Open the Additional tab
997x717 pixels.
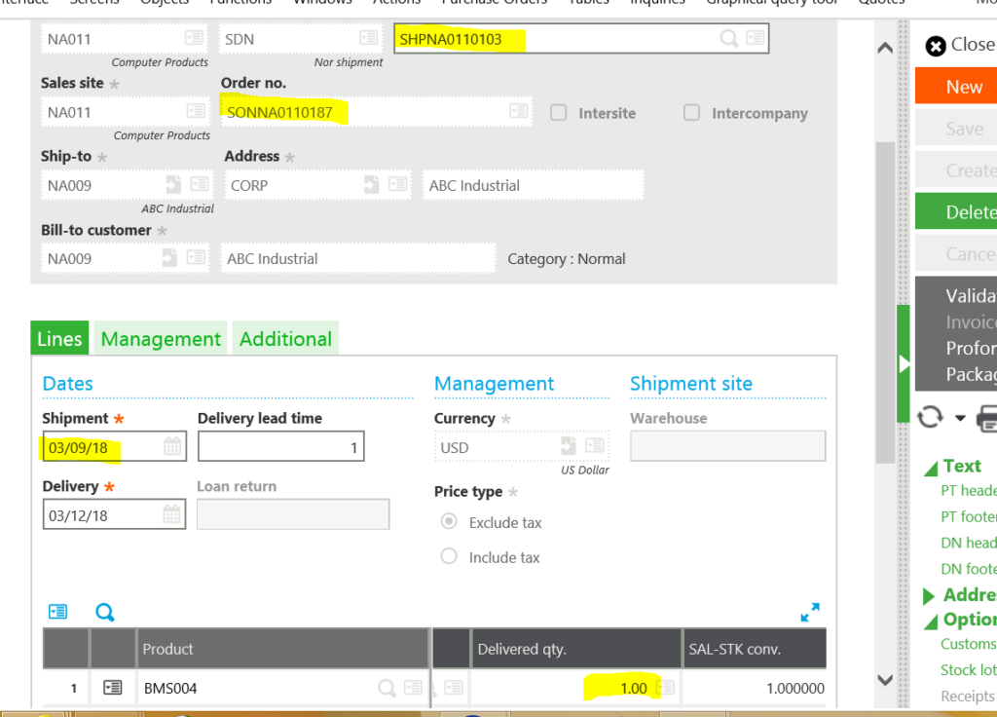pyautogui.click(x=285, y=339)
